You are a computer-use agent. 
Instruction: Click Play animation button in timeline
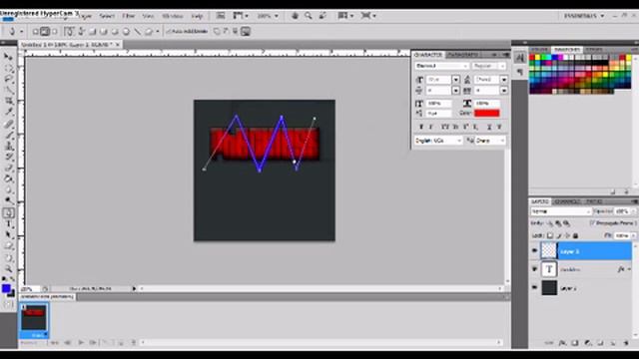coord(81,343)
